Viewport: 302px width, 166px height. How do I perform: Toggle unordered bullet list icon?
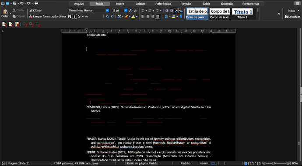pos(143,10)
